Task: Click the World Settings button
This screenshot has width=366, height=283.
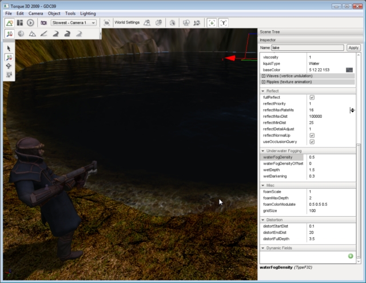Action: pyautogui.click(x=127, y=23)
